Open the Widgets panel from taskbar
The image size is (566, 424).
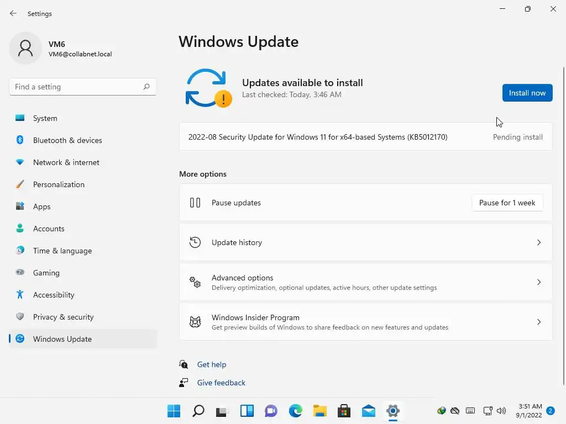pos(247,411)
